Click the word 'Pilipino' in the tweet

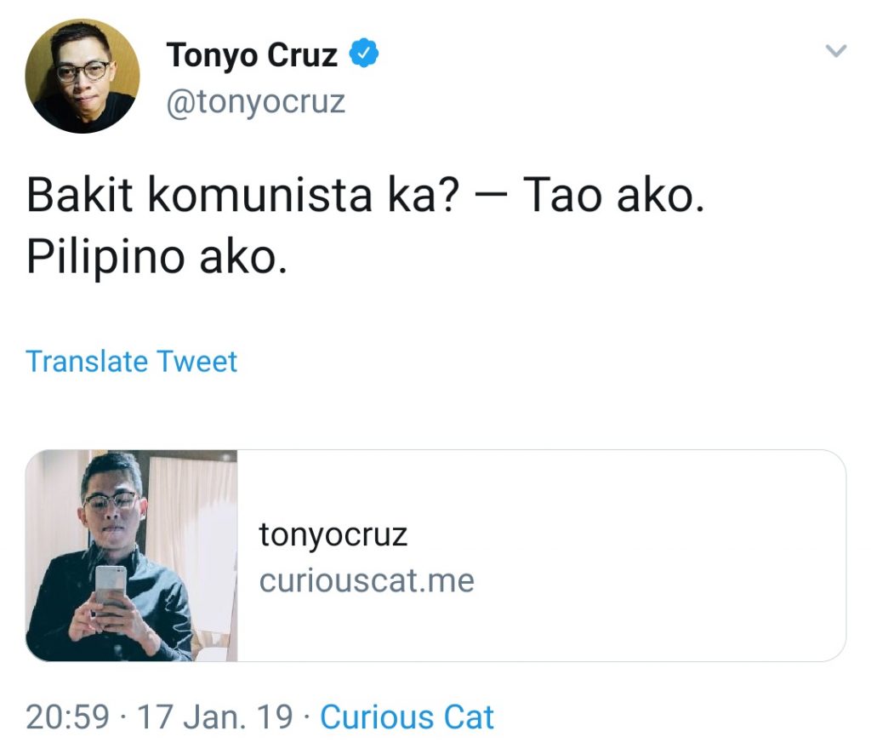click(105, 258)
